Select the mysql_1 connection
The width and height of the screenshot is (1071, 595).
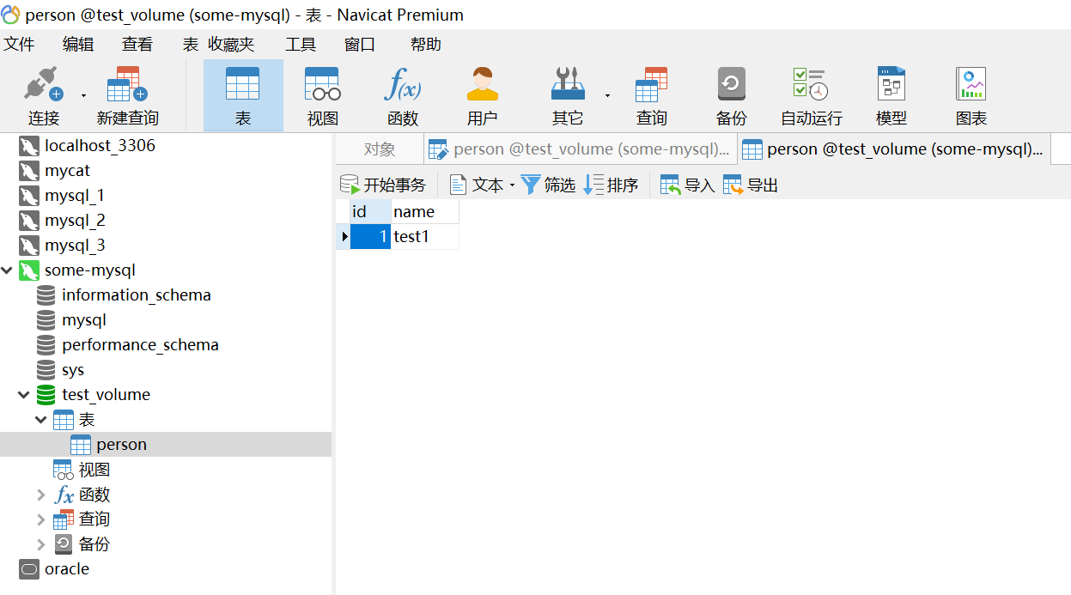point(75,195)
